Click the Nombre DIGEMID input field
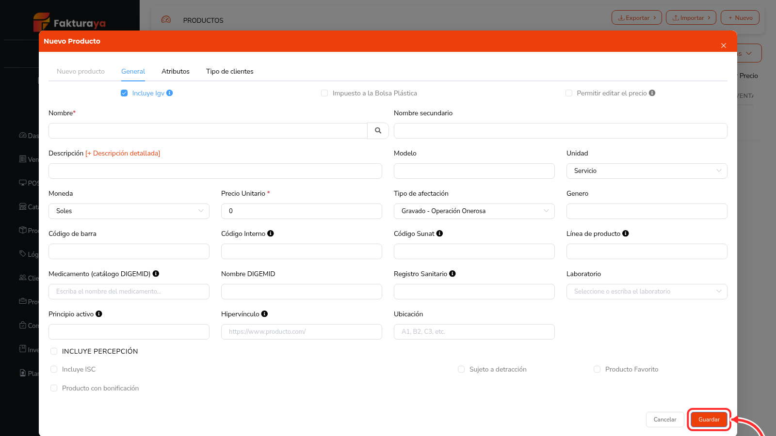This screenshot has width=776, height=436. 302,292
